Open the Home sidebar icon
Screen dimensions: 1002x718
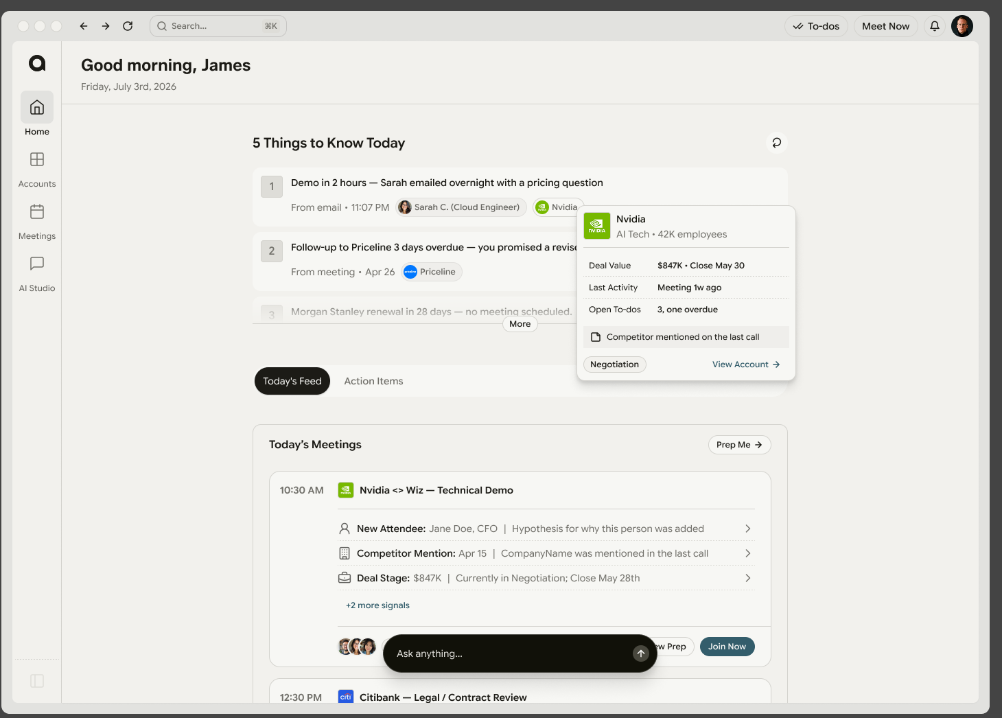click(x=37, y=107)
